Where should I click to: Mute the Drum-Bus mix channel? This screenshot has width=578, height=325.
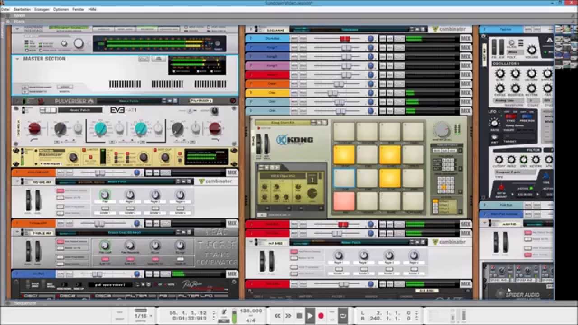[x=294, y=39]
